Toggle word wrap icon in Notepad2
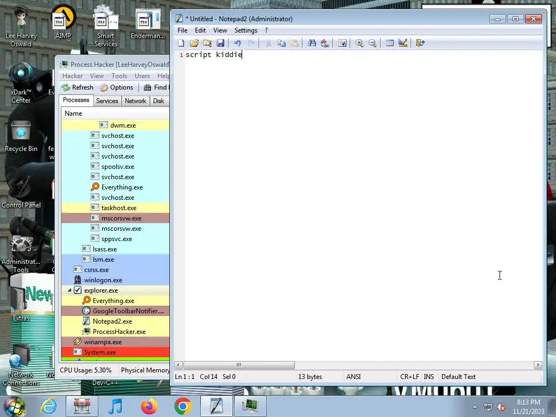 coord(342,43)
